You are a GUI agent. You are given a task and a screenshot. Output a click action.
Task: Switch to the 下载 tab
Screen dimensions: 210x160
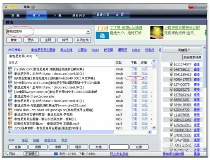tap(57, 15)
